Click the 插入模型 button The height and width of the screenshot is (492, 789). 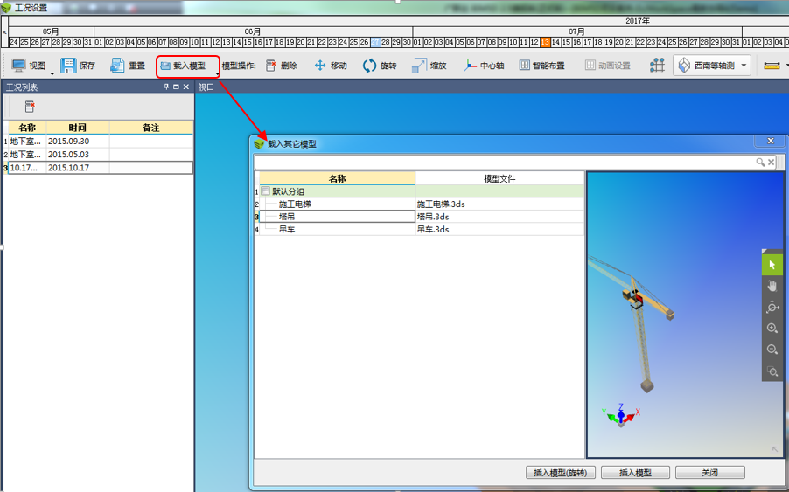(635, 473)
